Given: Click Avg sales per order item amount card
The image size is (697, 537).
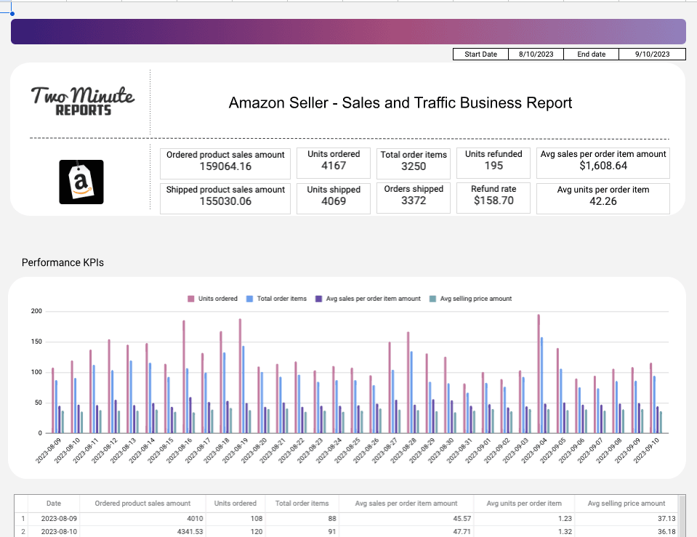Looking at the screenshot, I should click(603, 163).
